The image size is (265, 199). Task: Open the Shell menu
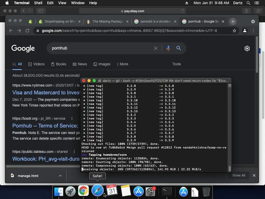point(38,3)
